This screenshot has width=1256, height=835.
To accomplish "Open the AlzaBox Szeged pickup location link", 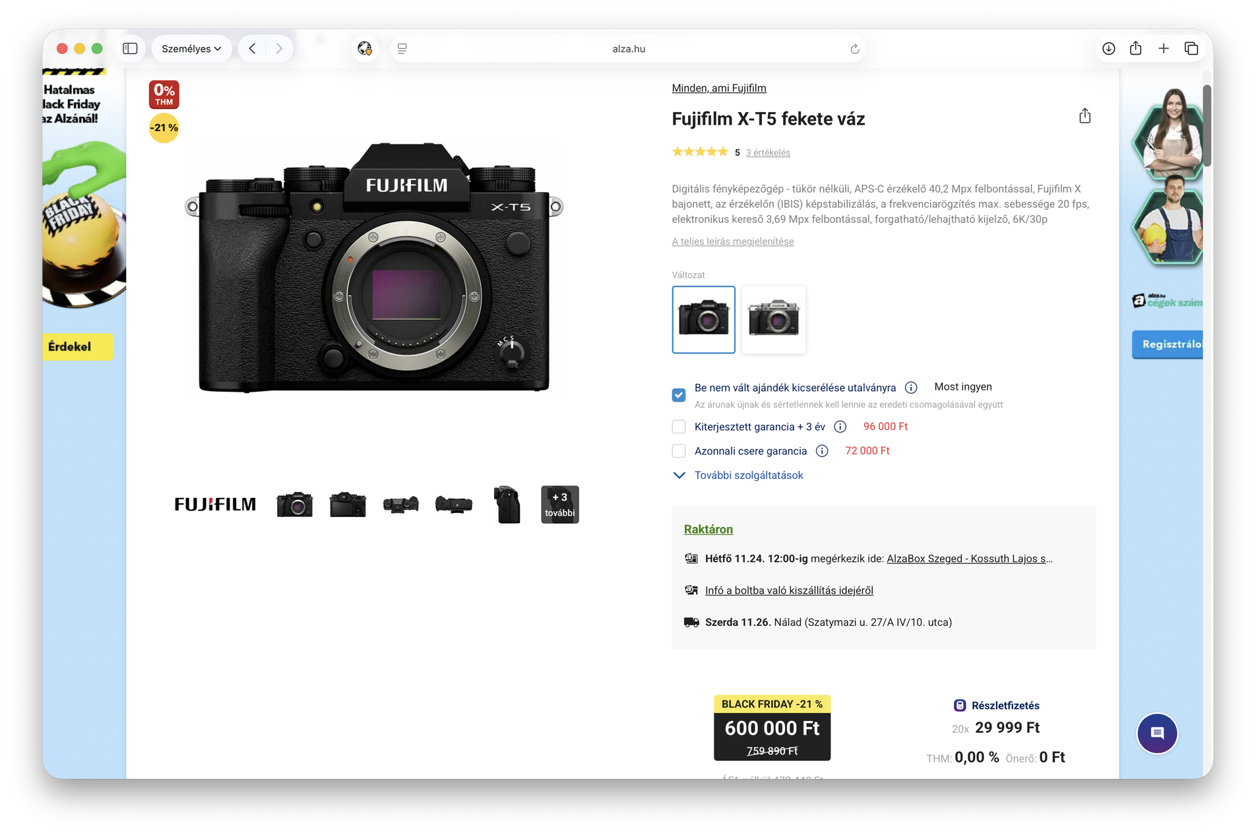I will pos(970,559).
